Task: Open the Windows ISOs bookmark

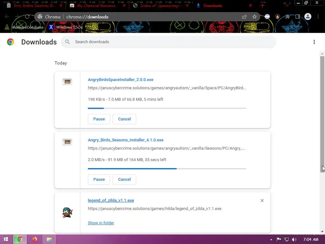Action: 66,27
